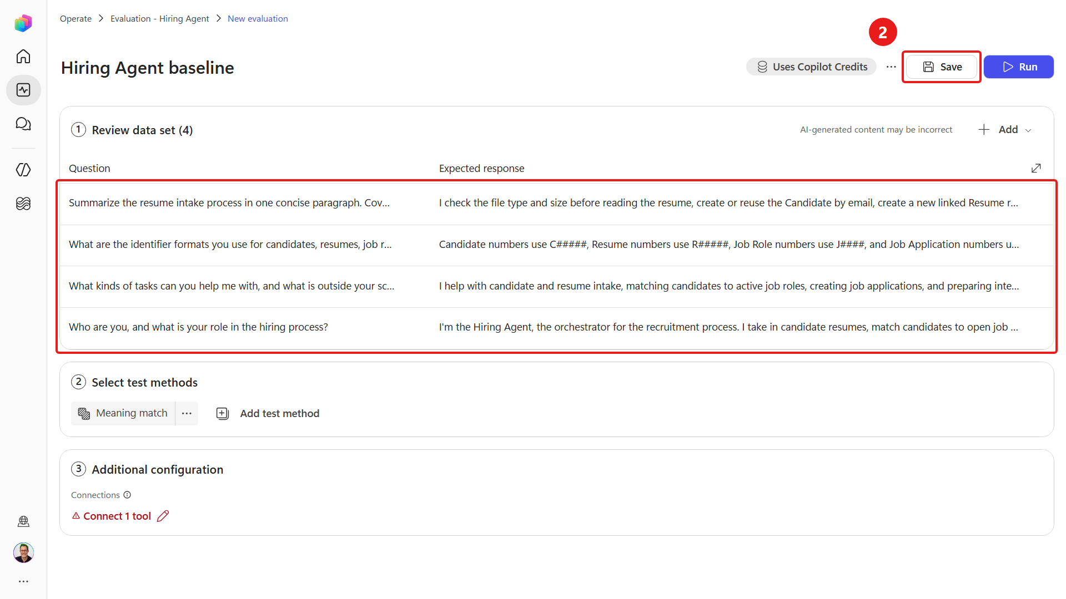Viewport: 1066px width, 599px height.
Task: Click expected response starting 'I'm the Hiring Agent'
Action: coord(728,327)
